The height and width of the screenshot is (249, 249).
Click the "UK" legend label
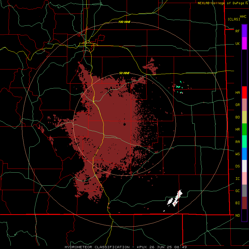(x=237, y=44)
